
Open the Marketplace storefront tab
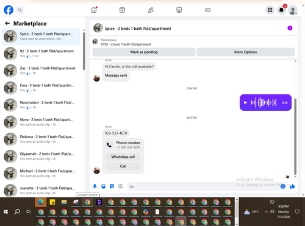[179, 10]
